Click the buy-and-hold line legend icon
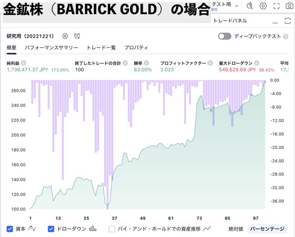 tap(207, 228)
